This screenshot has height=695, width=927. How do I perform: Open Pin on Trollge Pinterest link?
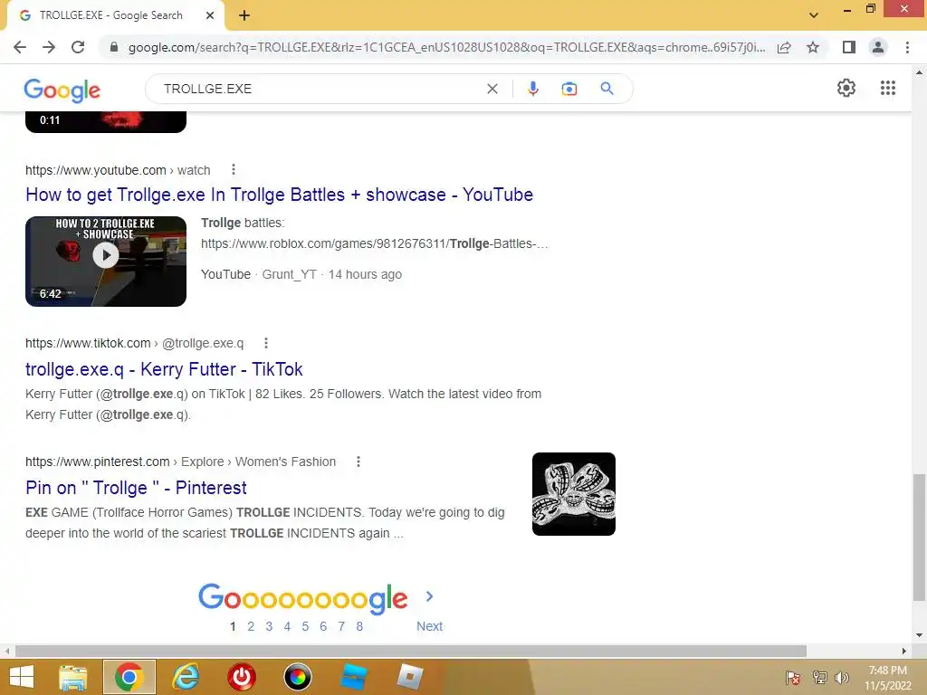click(136, 488)
